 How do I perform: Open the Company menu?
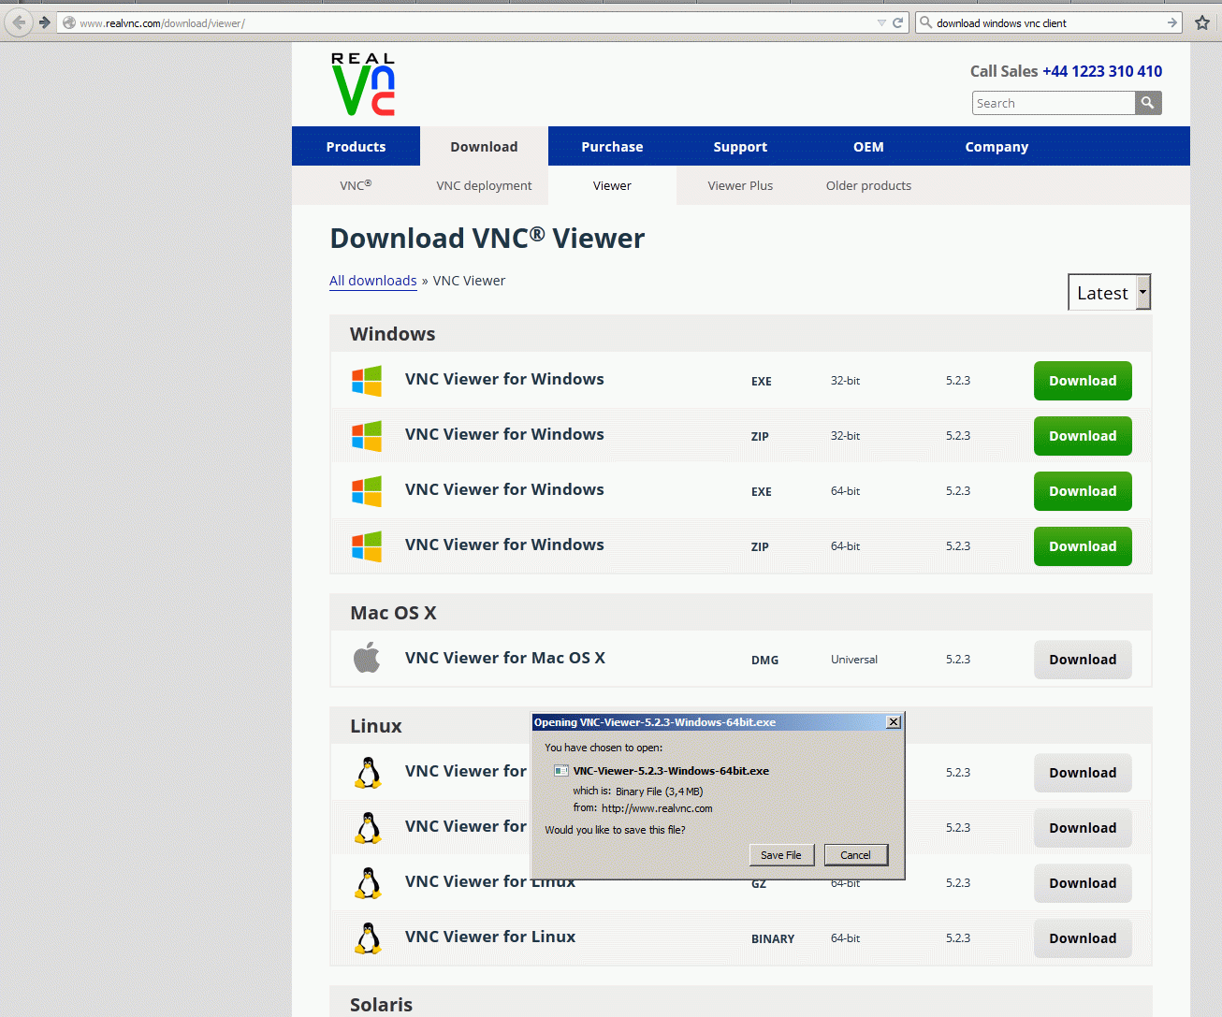coord(997,147)
